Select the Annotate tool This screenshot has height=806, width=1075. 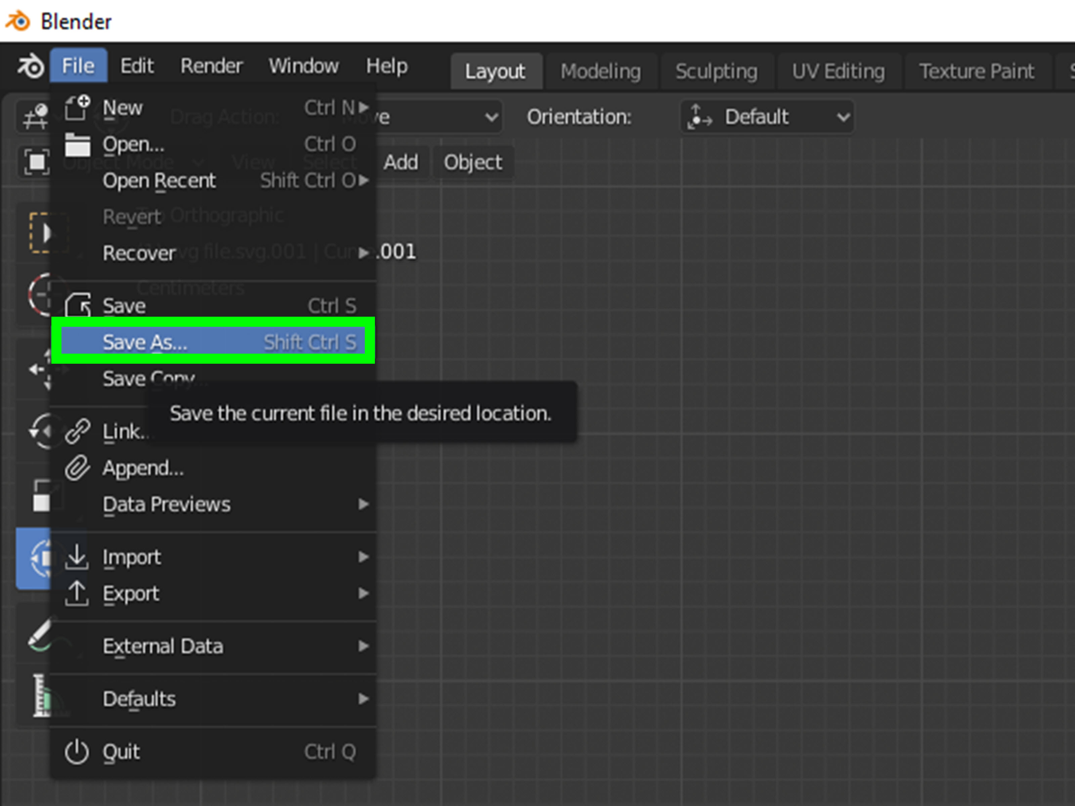(39, 634)
